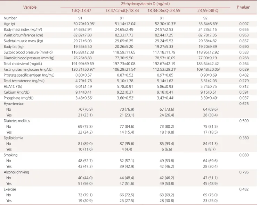260x205 pixels.
Task: Click the value 23 (25.0)
Action: tap(210, 201)
